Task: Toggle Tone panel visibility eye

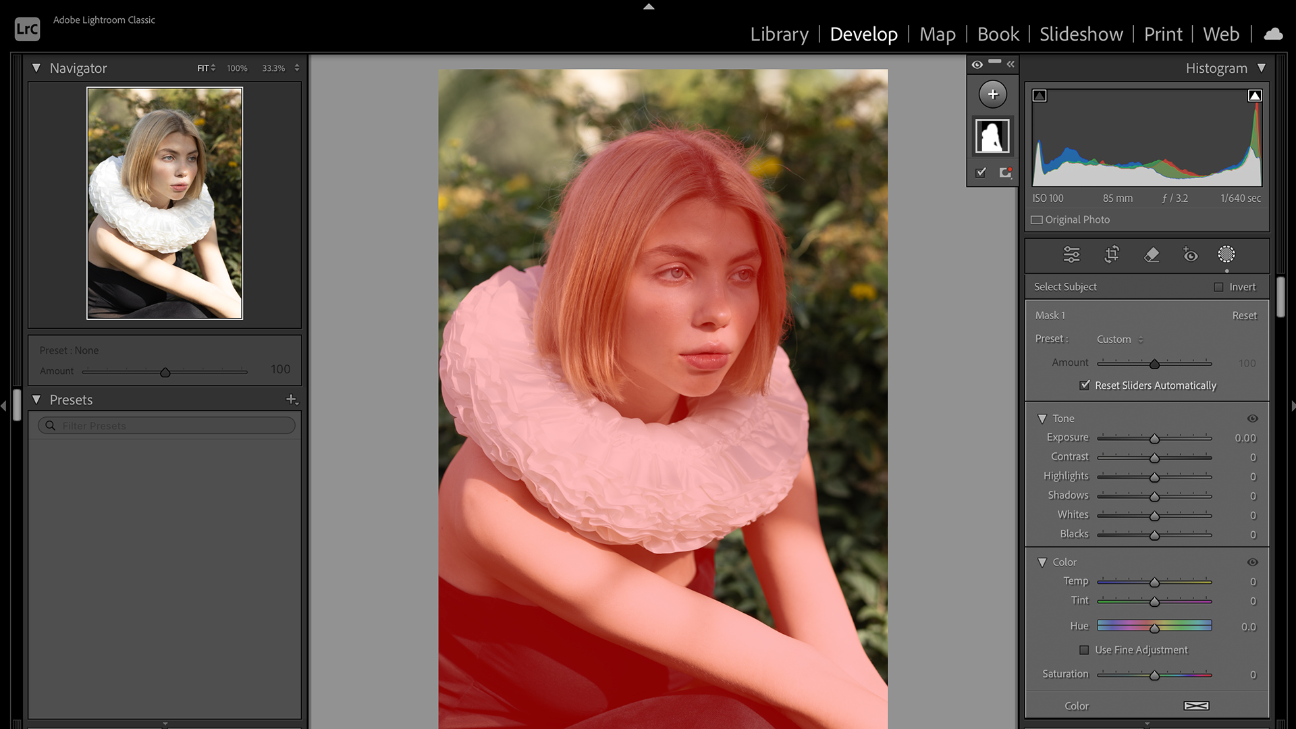Action: pos(1252,418)
